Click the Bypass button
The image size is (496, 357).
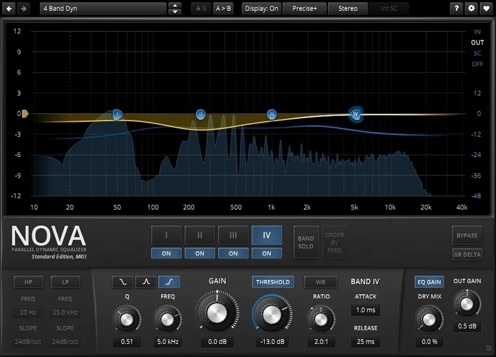pyautogui.click(x=467, y=235)
